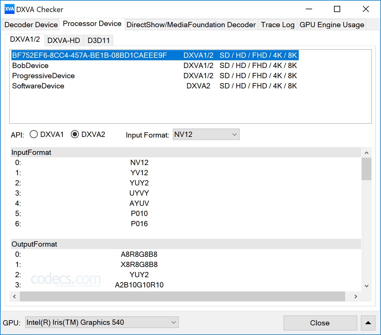This screenshot has width=381, height=335.
Task: Select the DXVA1/2 sub-tab
Action: [25, 40]
